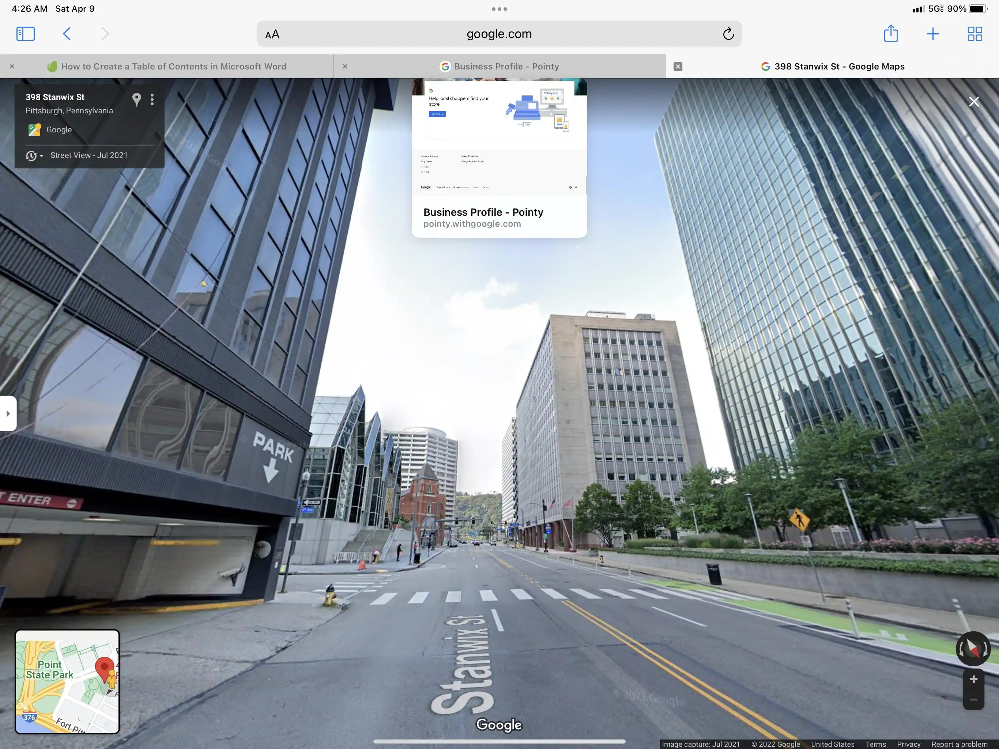Open the Street View date history dropdown
Screen dimensions: 999x749
coord(34,155)
